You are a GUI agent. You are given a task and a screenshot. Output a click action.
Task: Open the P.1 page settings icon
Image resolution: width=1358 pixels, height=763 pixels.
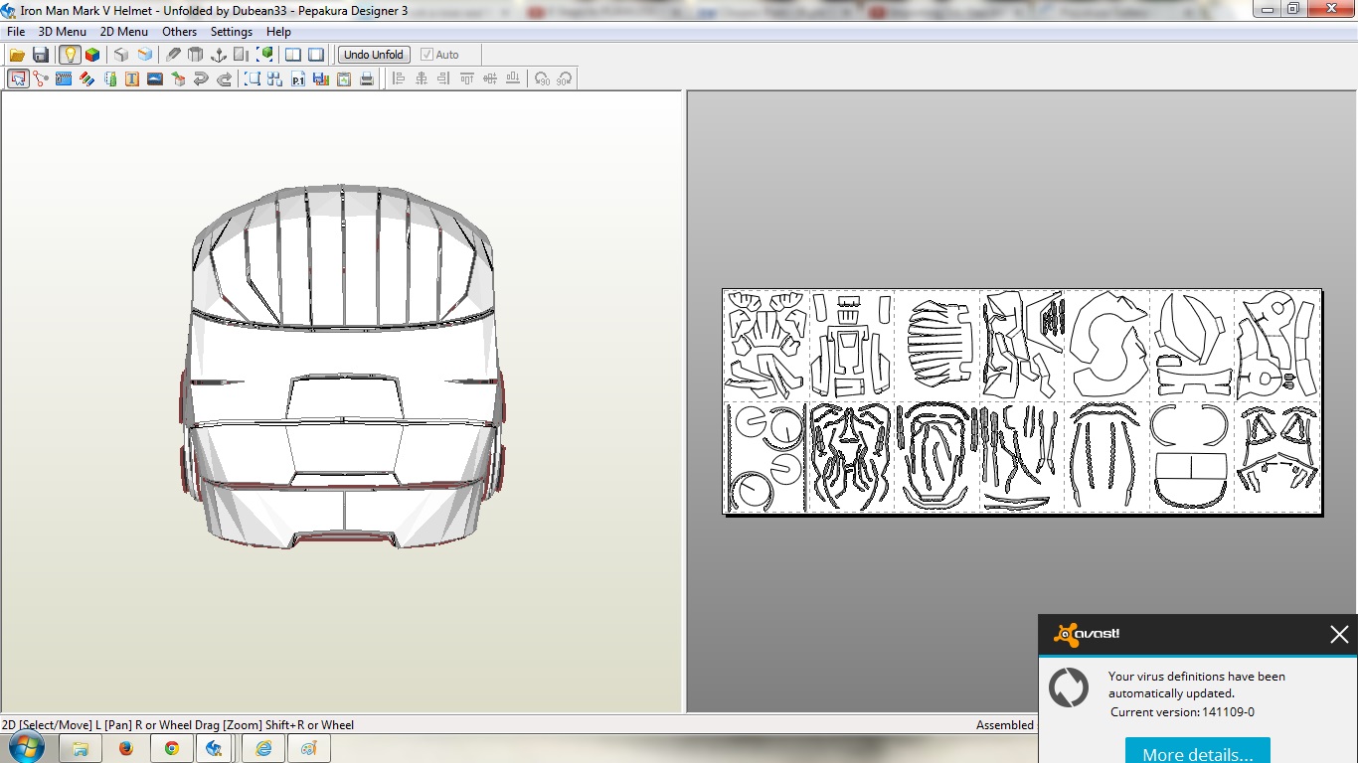click(x=298, y=78)
